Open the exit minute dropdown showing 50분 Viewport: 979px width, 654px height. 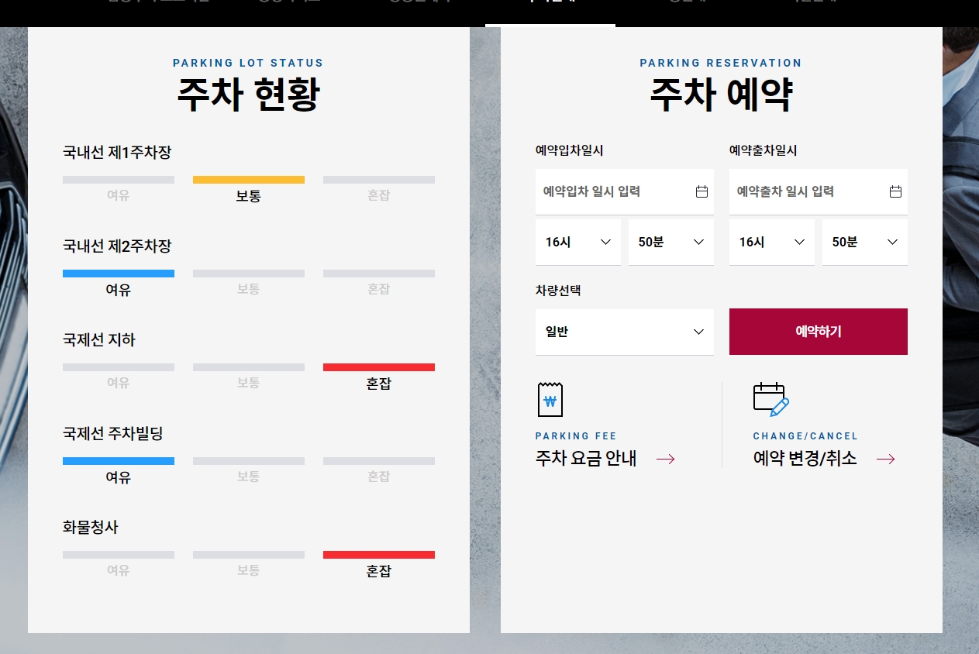[864, 242]
